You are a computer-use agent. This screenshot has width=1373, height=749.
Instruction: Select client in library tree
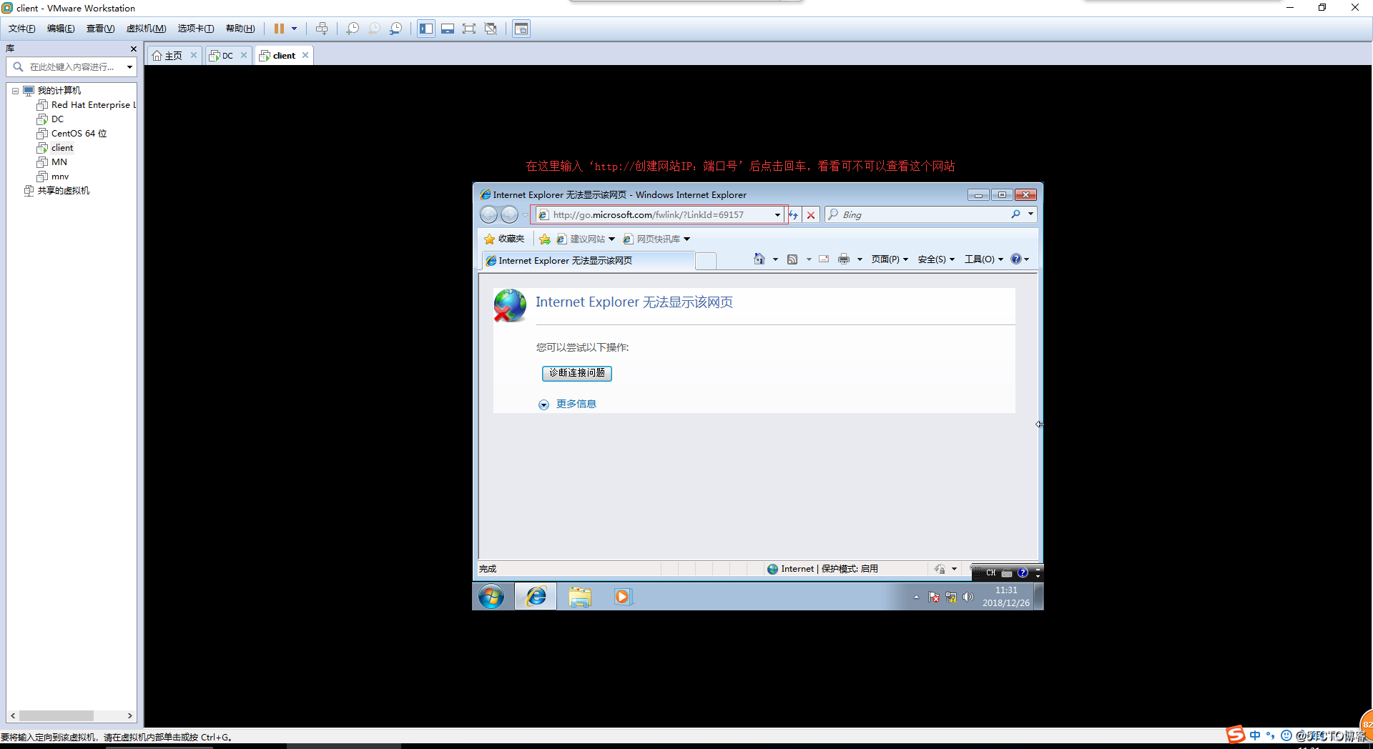pos(56,148)
